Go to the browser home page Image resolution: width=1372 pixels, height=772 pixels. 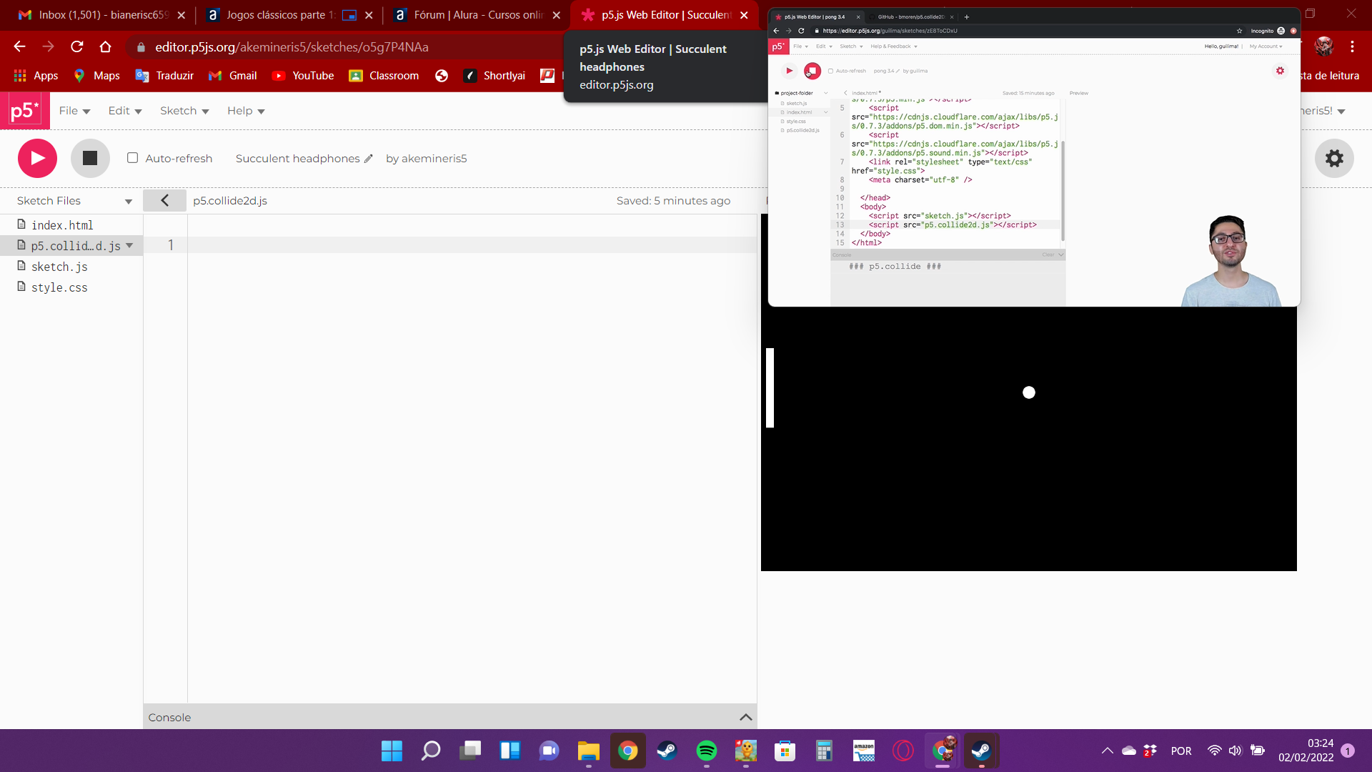pyautogui.click(x=105, y=46)
